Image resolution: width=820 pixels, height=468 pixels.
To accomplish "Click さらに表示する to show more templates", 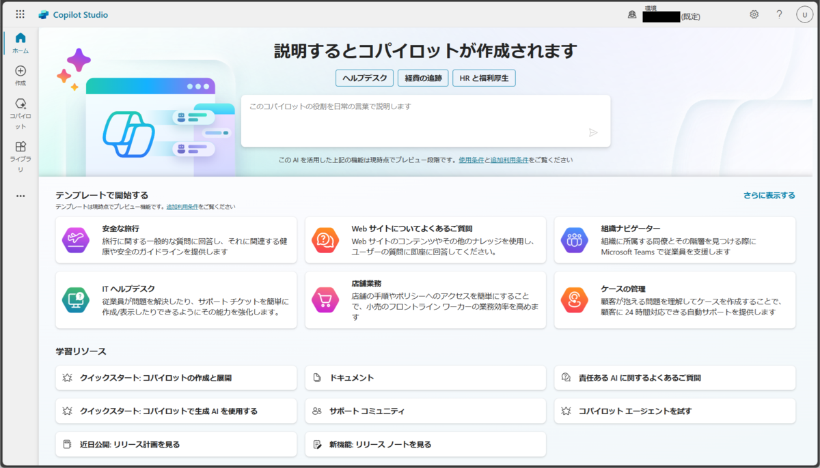I will pos(769,195).
